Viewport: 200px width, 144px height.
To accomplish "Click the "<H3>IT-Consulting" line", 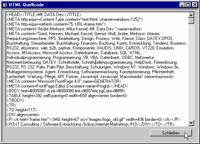I will point(90,124).
